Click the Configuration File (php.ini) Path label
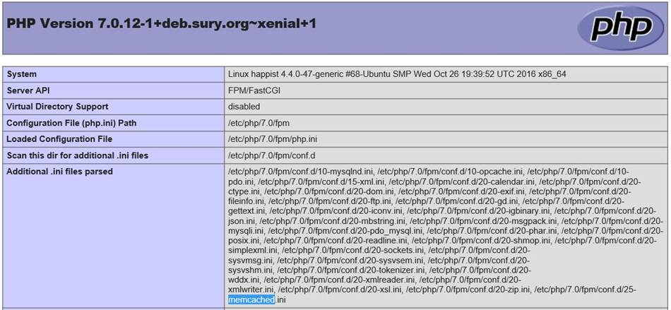 click(71, 123)
